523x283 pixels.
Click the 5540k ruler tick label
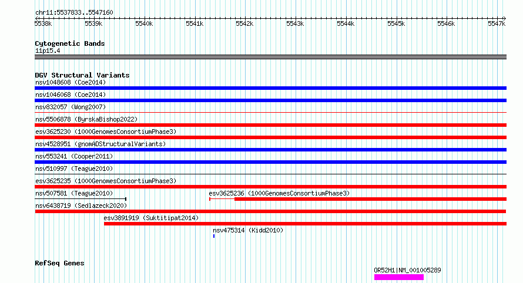(144, 23)
